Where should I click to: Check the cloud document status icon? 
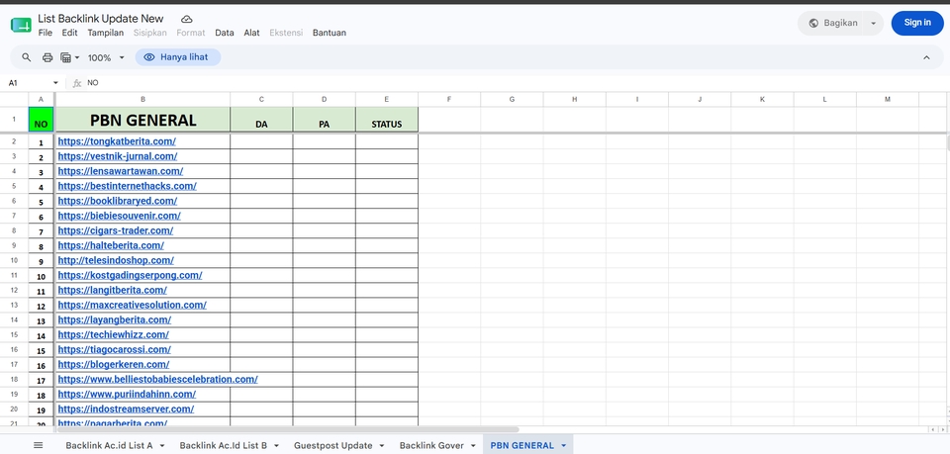187,20
